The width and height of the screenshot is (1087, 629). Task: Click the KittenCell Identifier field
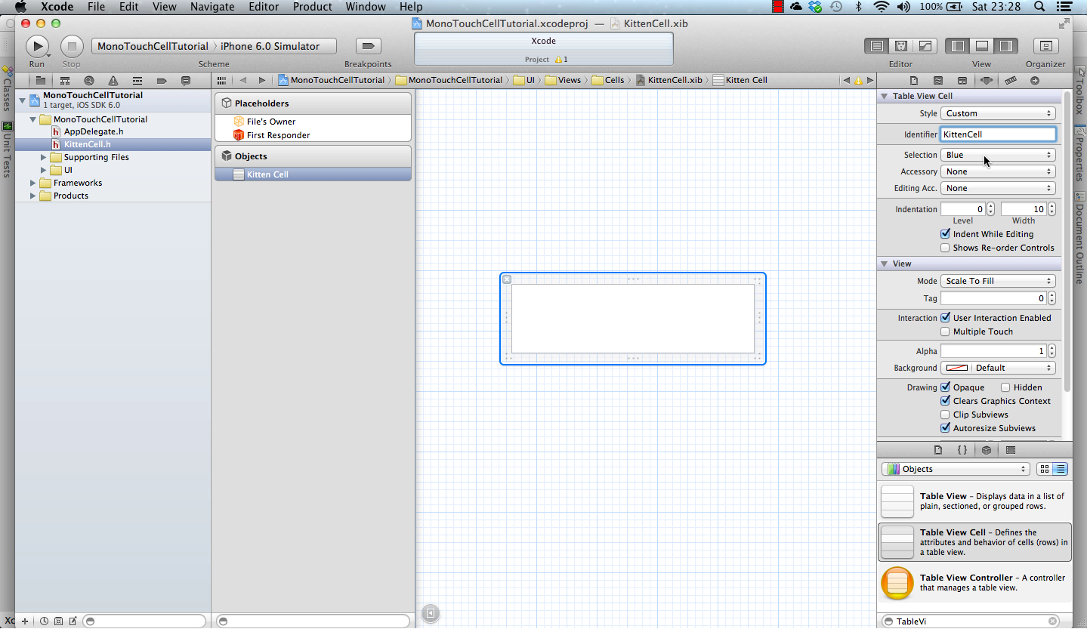[998, 134]
